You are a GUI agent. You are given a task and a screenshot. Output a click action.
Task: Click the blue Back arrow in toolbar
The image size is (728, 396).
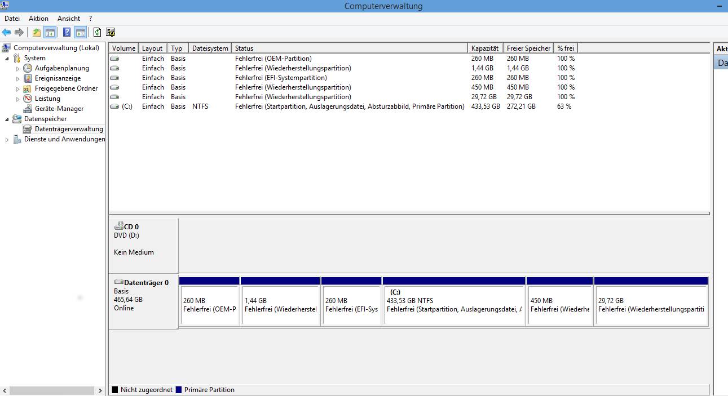tap(6, 32)
